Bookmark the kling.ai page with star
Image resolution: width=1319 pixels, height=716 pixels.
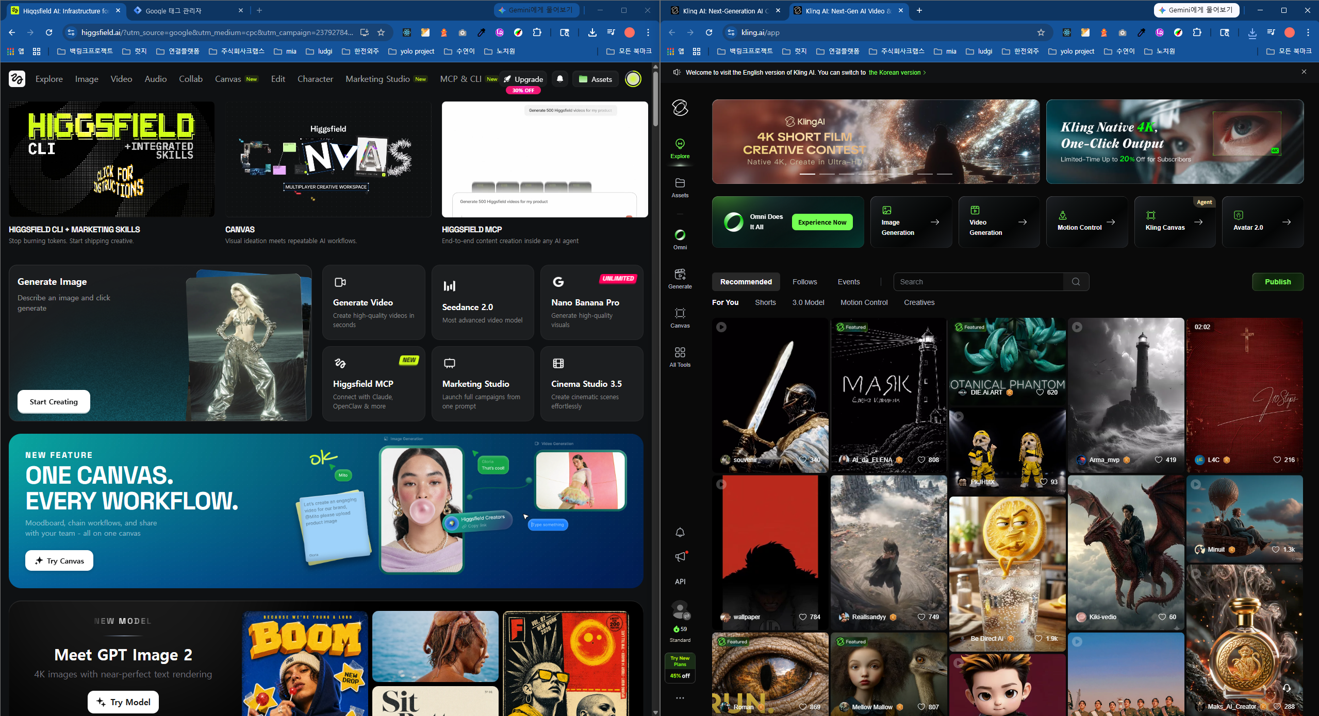click(x=1041, y=32)
